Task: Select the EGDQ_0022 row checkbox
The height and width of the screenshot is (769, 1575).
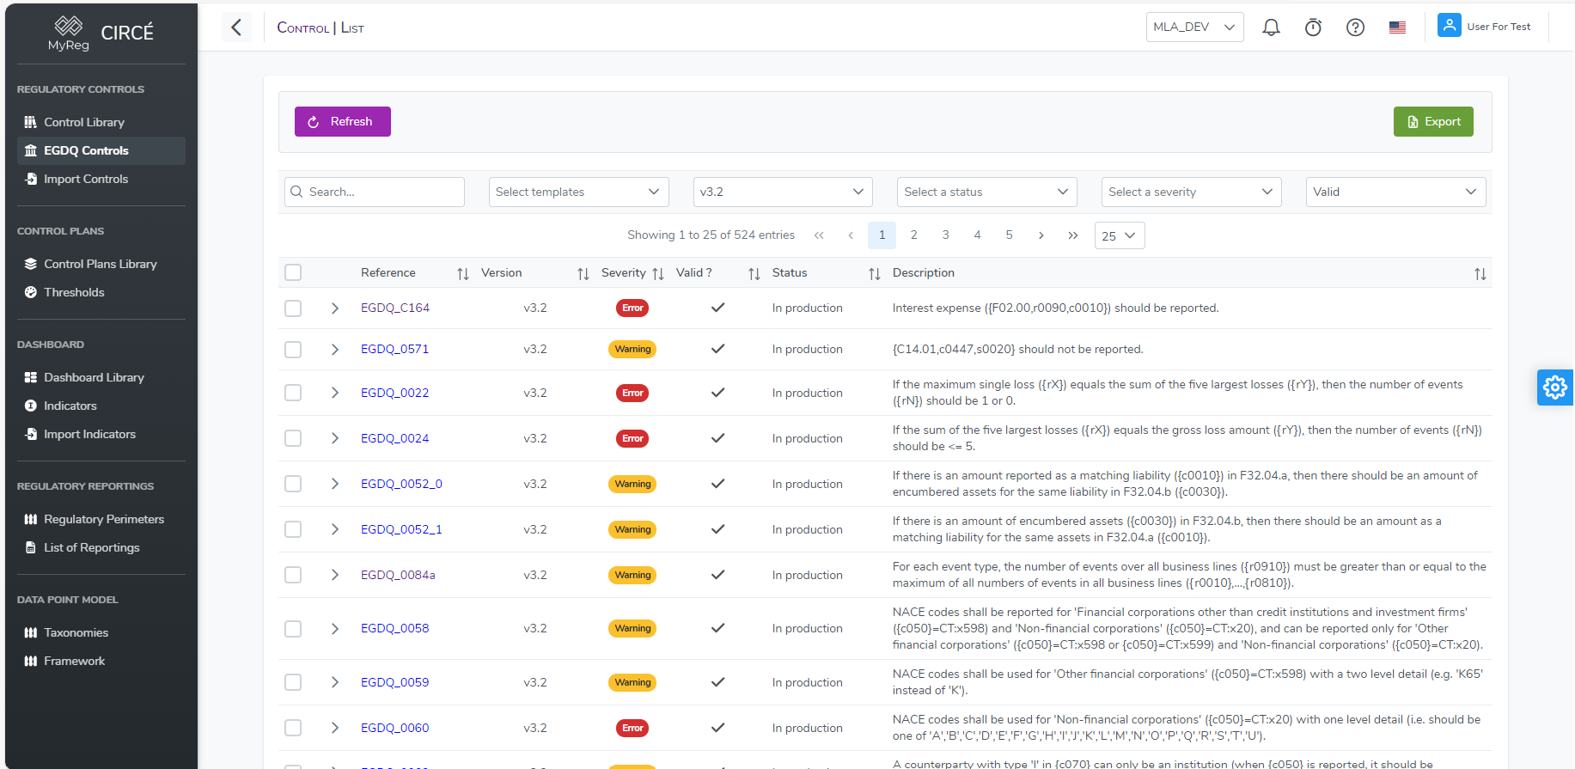Action: point(293,393)
